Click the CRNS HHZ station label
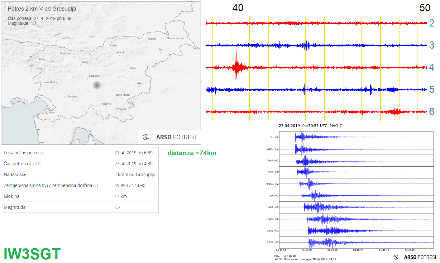The width and height of the screenshot is (440, 263). tap(272, 207)
